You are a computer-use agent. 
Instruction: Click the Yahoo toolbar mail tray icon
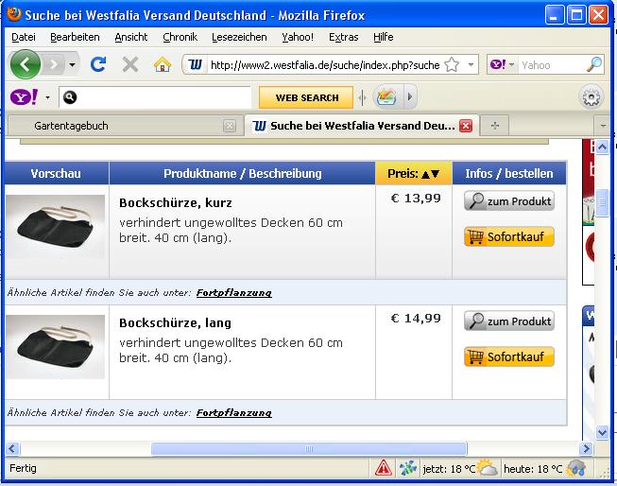pos(386,96)
